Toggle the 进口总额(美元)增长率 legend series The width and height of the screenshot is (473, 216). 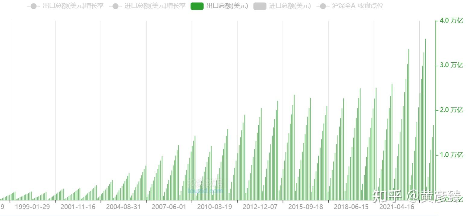(147, 6)
